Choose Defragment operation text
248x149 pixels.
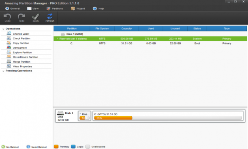point(20,48)
